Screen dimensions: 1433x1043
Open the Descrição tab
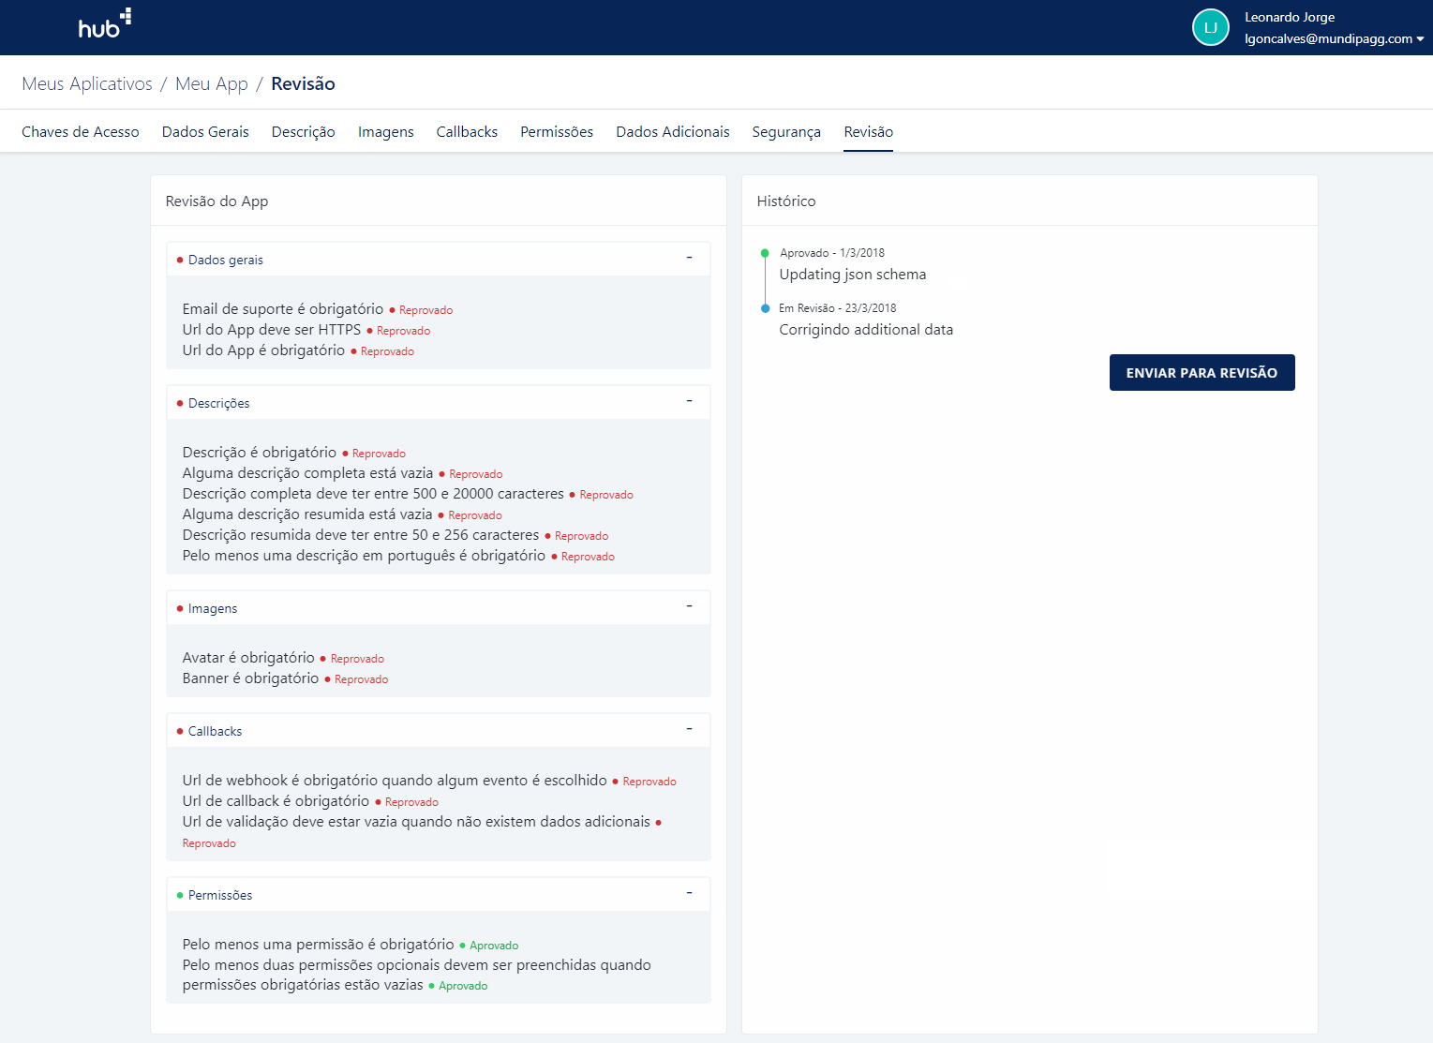(303, 132)
